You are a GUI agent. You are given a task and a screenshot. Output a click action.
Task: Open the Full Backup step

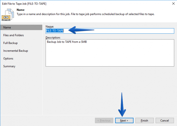point(10,43)
